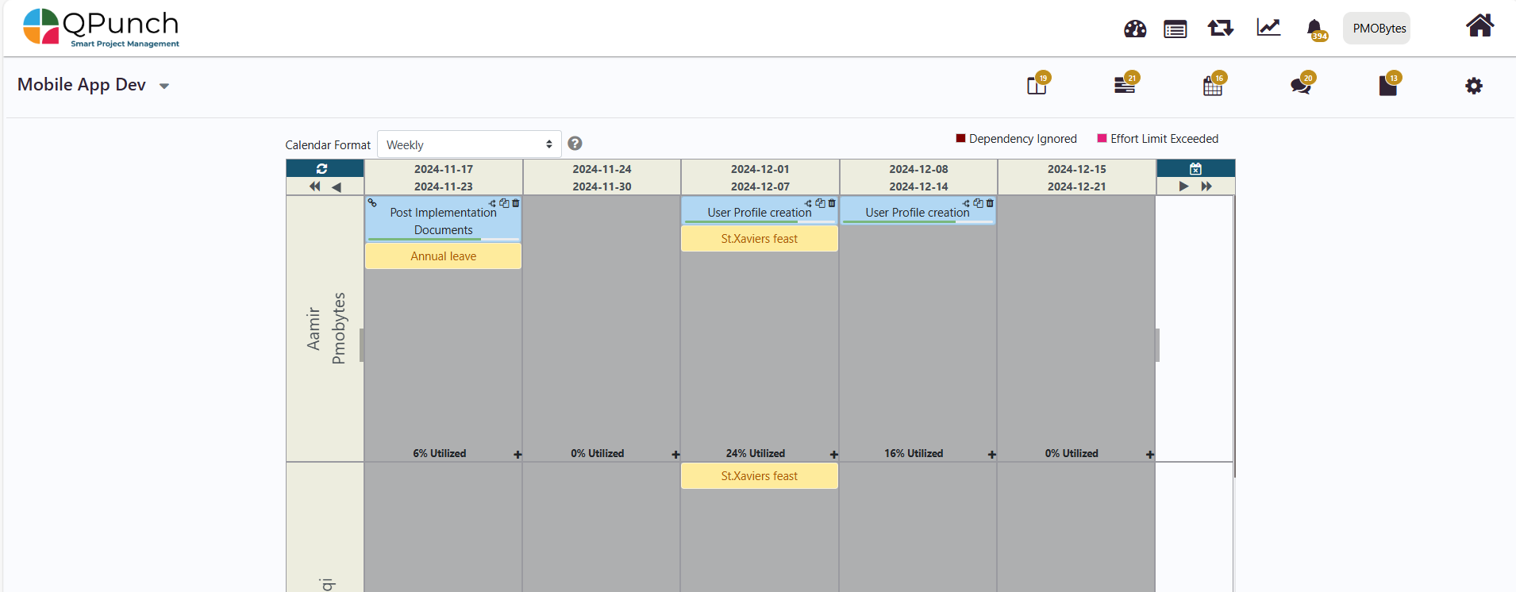Image resolution: width=1516 pixels, height=592 pixels.
Task: Go to Home via the house icon
Action: pyautogui.click(x=1479, y=26)
